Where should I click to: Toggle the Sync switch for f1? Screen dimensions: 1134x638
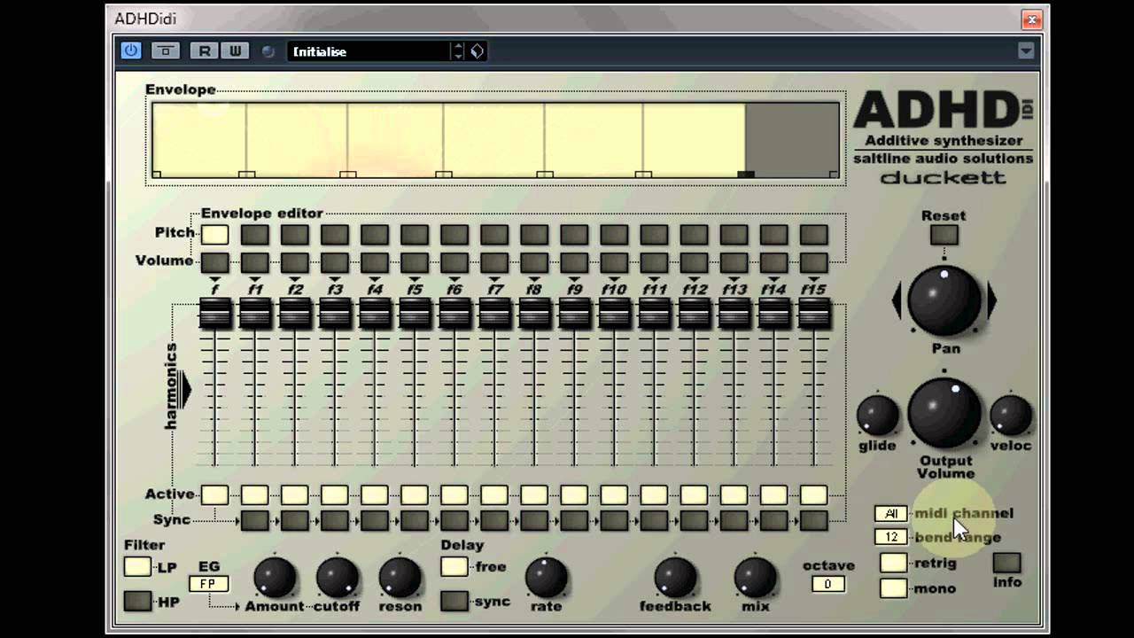pos(254,520)
